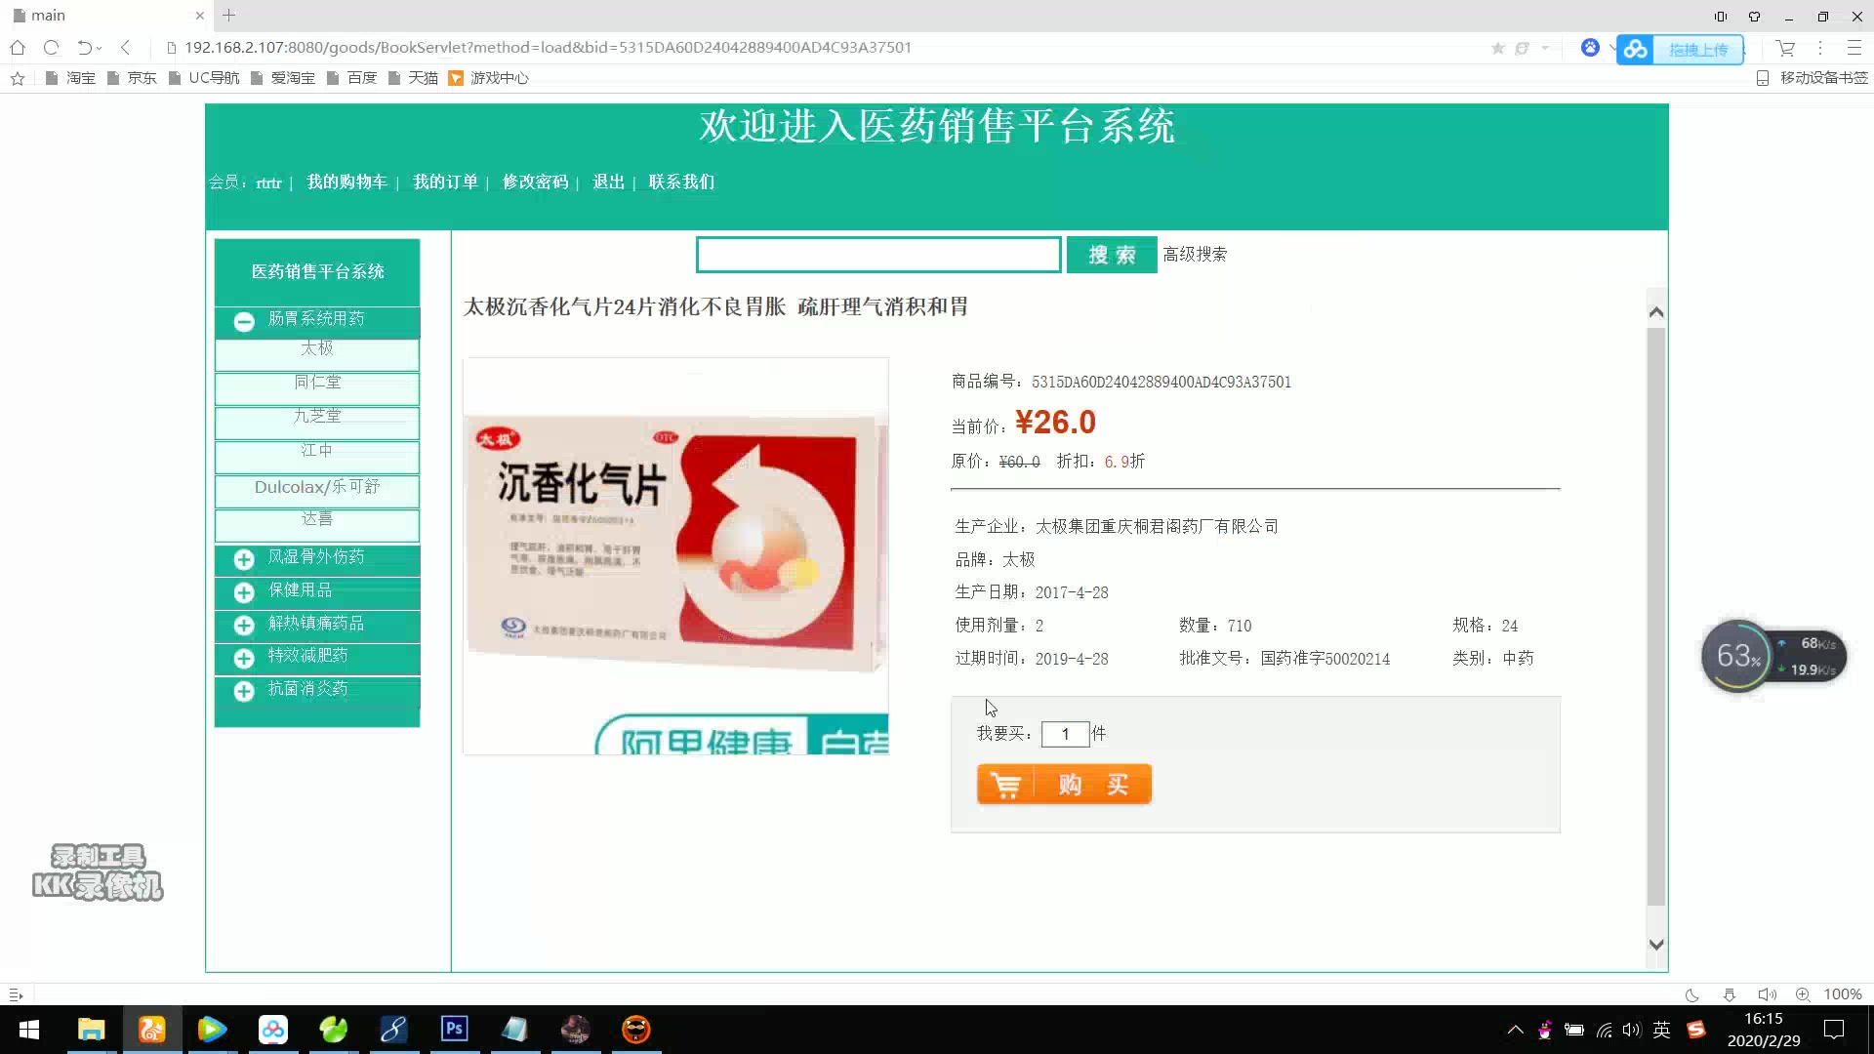Click the 沉香化气片 product image

tap(675, 555)
